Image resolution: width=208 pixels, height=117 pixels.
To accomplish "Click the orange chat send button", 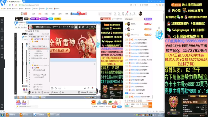I will coord(150,105).
